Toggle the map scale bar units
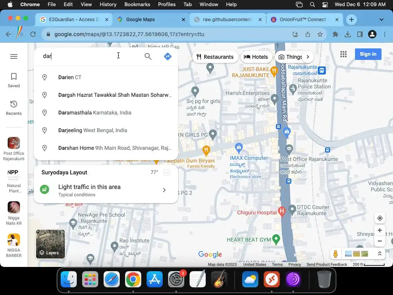Viewport: 393px width, 295px height. (369, 264)
